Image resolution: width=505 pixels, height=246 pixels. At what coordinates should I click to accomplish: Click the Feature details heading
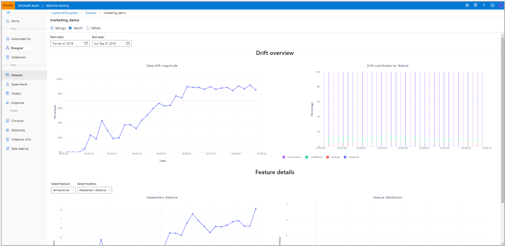pos(275,172)
